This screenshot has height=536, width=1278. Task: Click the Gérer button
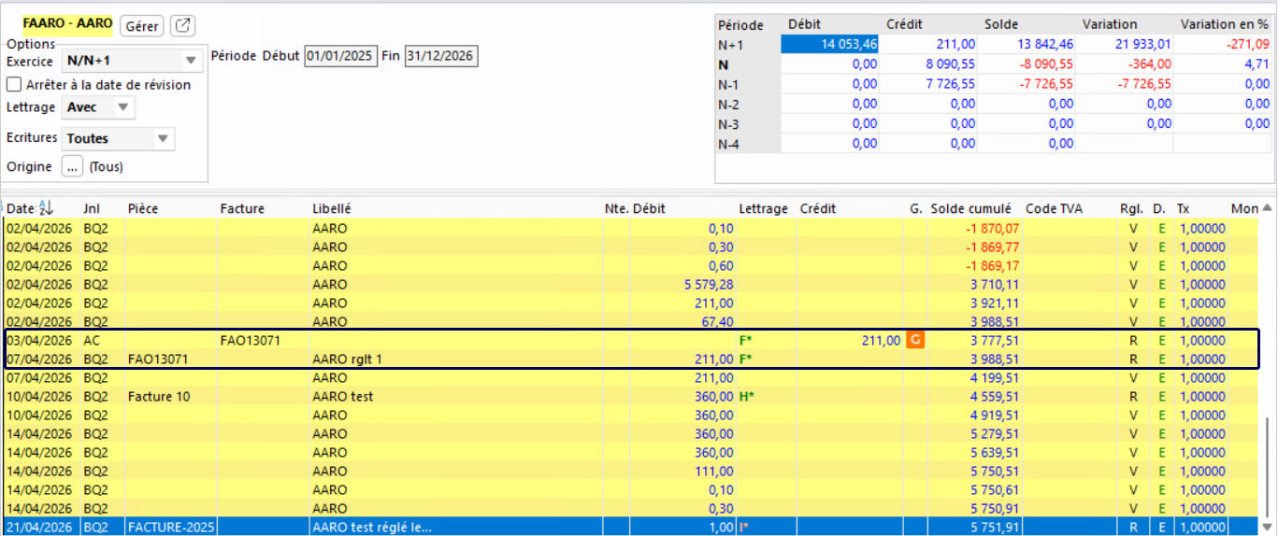[142, 26]
